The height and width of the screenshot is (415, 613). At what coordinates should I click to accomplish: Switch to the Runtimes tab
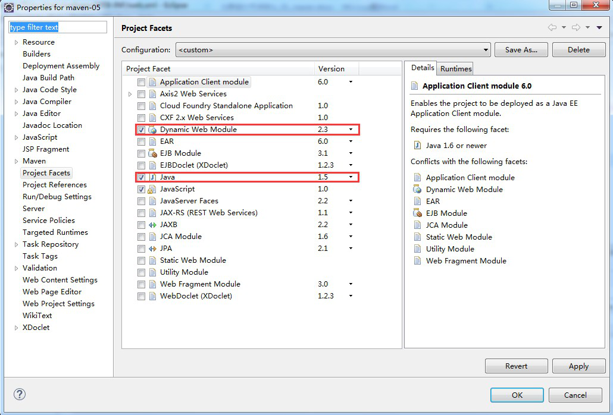pyautogui.click(x=456, y=68)
